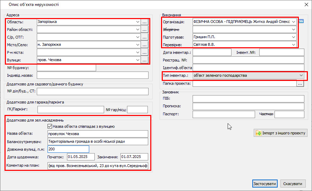Expand the Вулиця street dropdown
This screenshot has height=191, width=312.
[x=138, y=60]
